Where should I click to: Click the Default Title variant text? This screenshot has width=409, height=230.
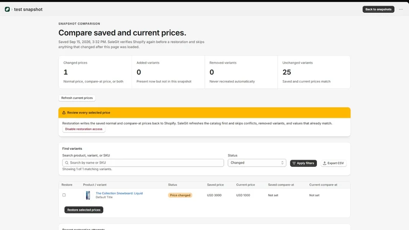coord(104,197)
